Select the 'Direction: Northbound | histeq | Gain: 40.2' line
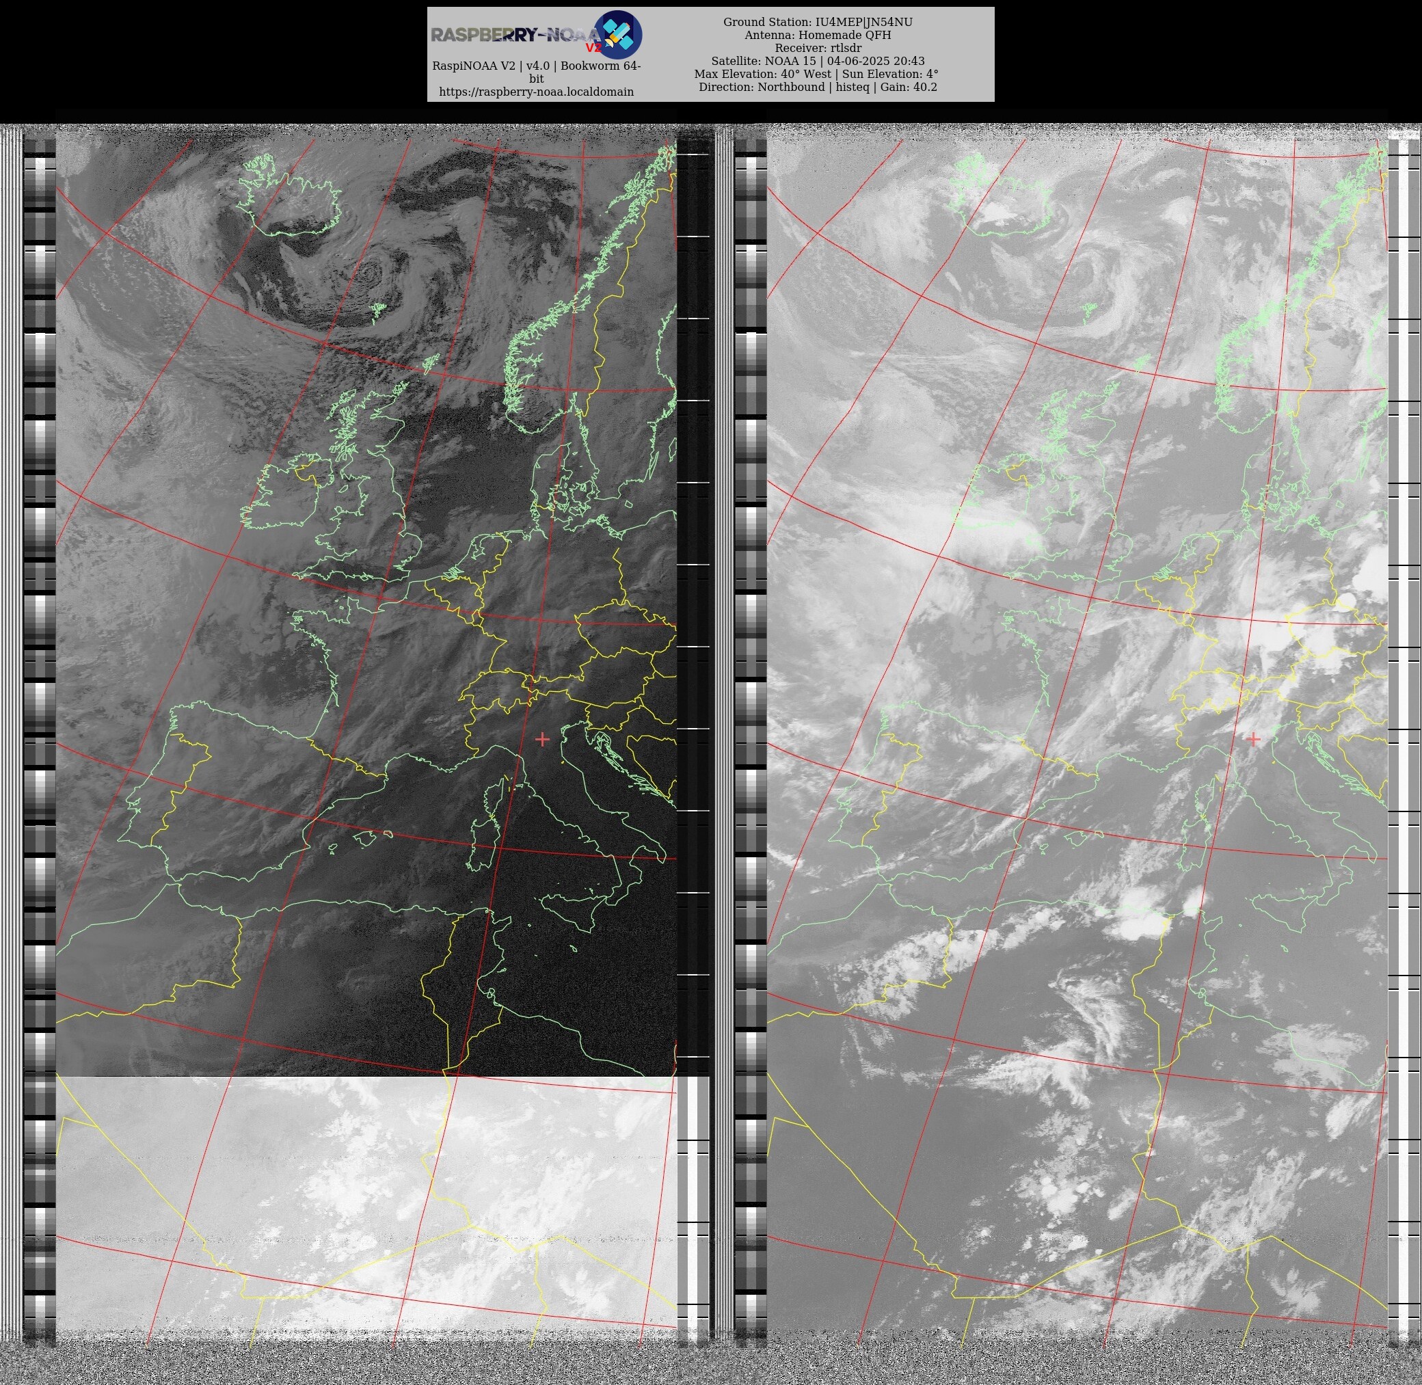Image resolution: width=1422 pixels, height=1385 pixels. coord(818,88)
